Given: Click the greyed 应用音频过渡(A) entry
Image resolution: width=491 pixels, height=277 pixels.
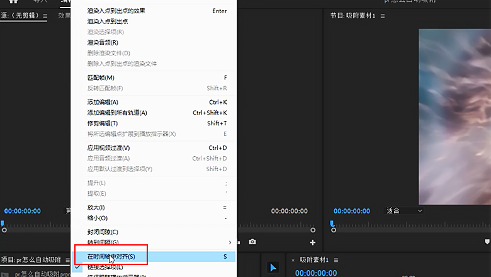Looking at the screenshot, I should click(x=154, y=159).
